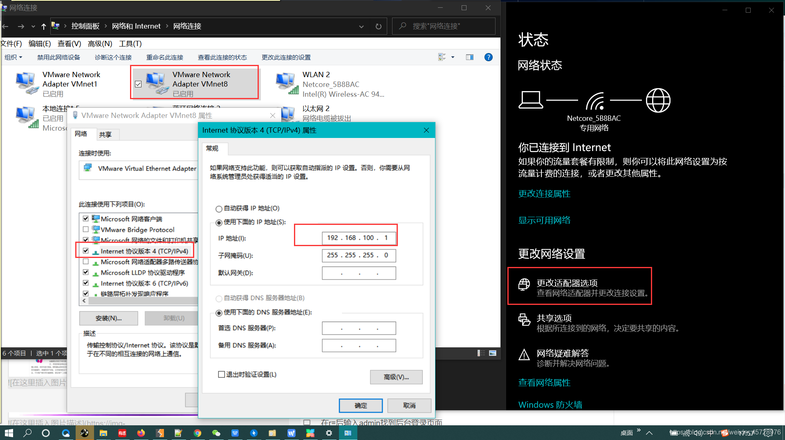Open 高级(N) menu

[x=100, y=44]
